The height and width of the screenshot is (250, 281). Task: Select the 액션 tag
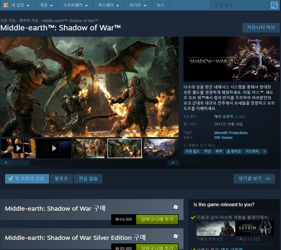tap(208, 151)
